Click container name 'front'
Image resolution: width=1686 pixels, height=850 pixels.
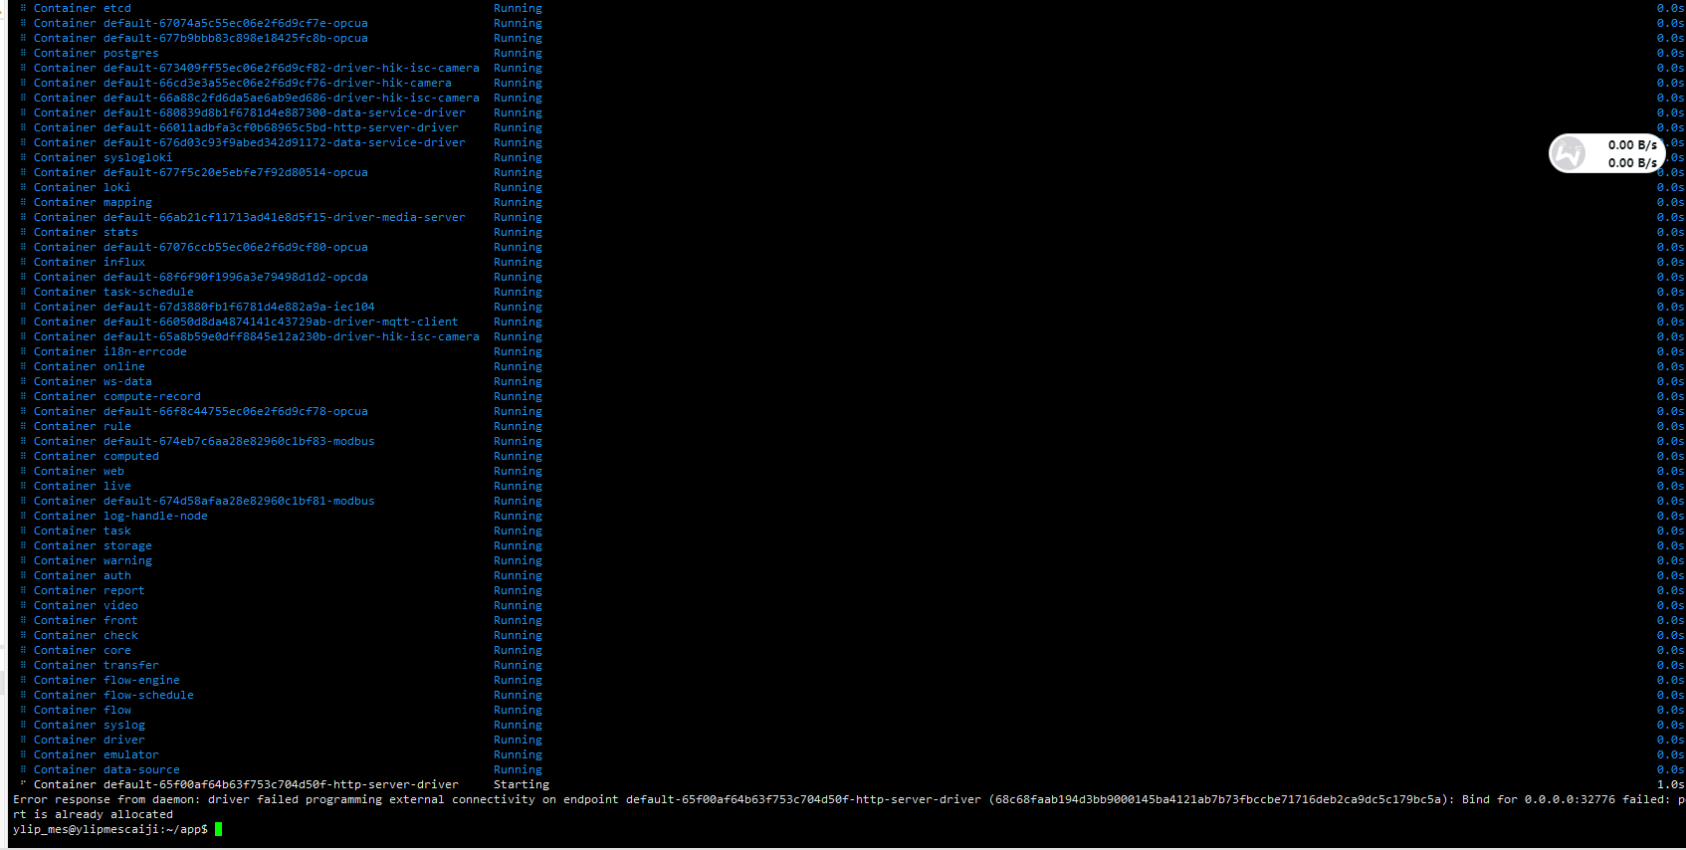(120, 620)
